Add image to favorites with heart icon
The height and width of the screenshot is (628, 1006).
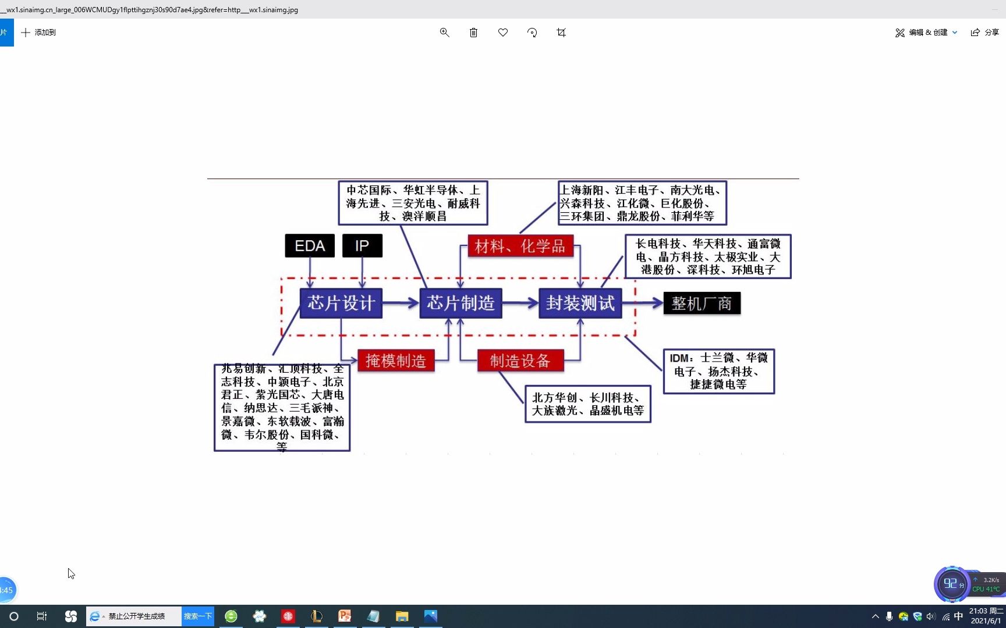pyautogui.click(x=503, y=33)
